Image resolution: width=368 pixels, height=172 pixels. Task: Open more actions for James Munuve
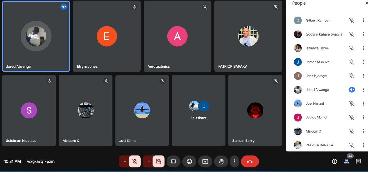point(363,62)
